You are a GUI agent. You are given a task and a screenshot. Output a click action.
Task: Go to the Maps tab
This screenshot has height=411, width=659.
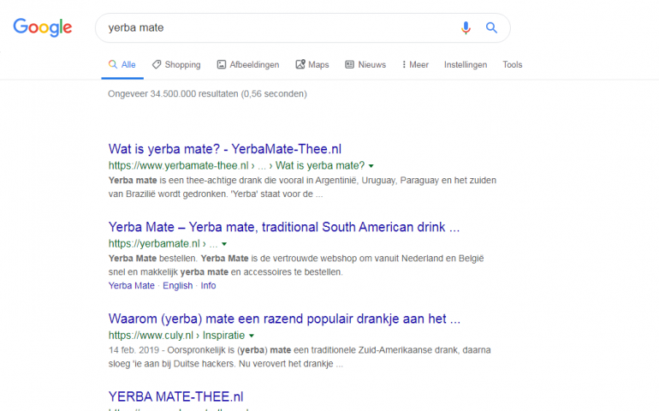tap(312, 65)
